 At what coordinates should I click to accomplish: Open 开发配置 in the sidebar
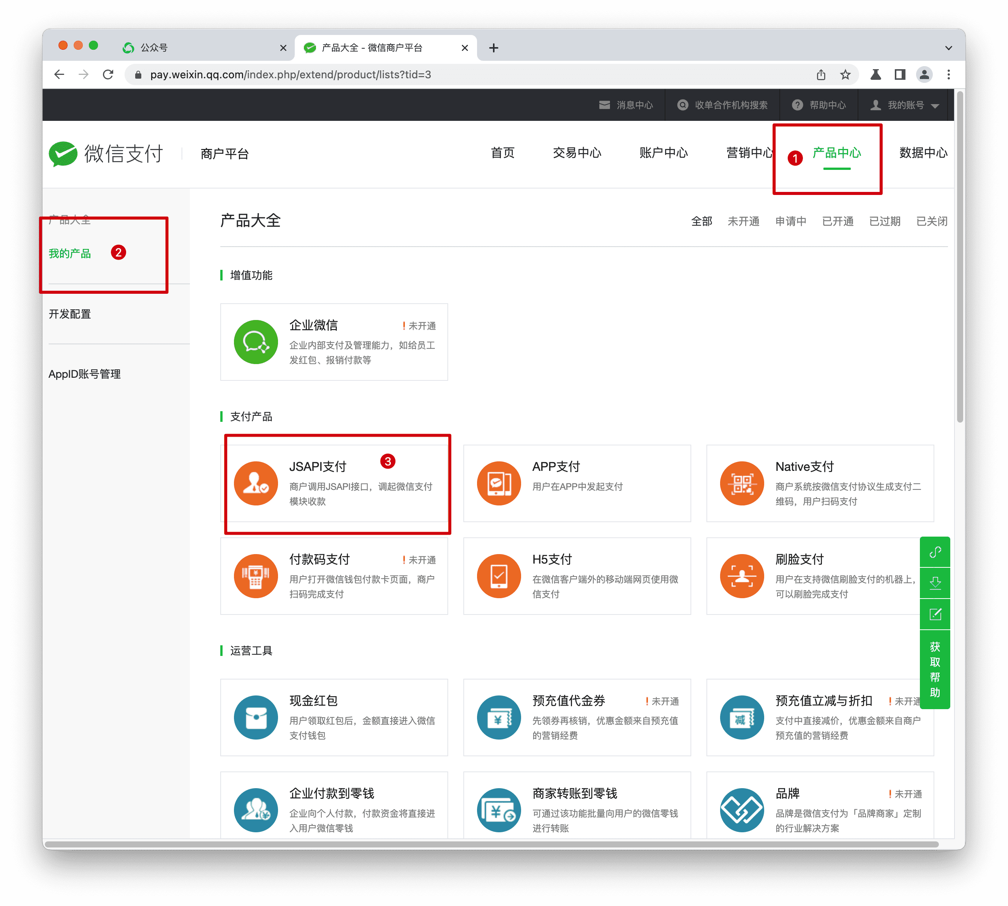[x=70, y=314]
